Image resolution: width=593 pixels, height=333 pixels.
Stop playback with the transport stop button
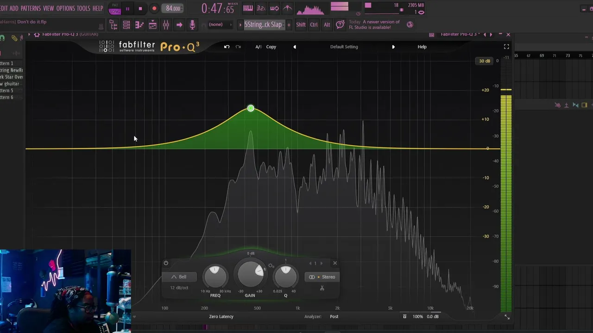click(x=140, y=8)
